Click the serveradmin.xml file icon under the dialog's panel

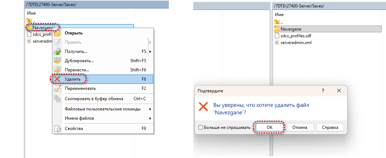(278, 43)
